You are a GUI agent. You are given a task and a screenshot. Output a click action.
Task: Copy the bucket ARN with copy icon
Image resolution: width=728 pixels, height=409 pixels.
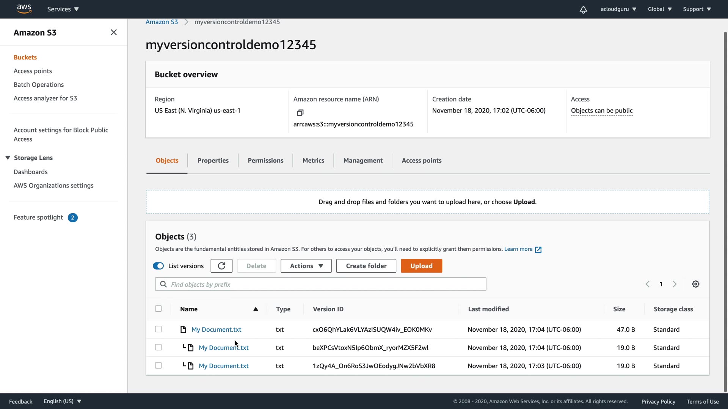click(300, 112)
